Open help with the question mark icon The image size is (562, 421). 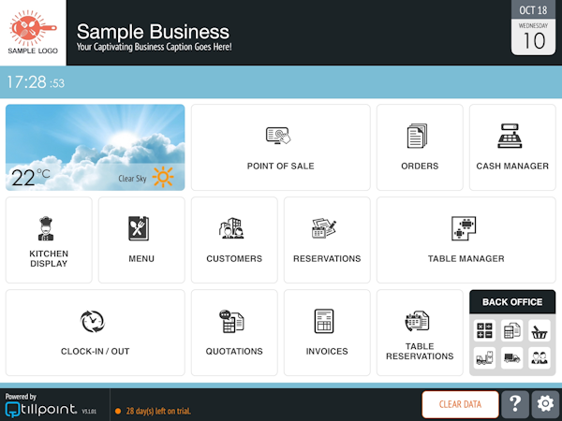click(x=515, y=404)
